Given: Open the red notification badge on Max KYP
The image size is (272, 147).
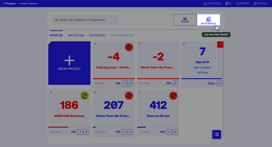Looking at the screenshot, I should [220, 45].
